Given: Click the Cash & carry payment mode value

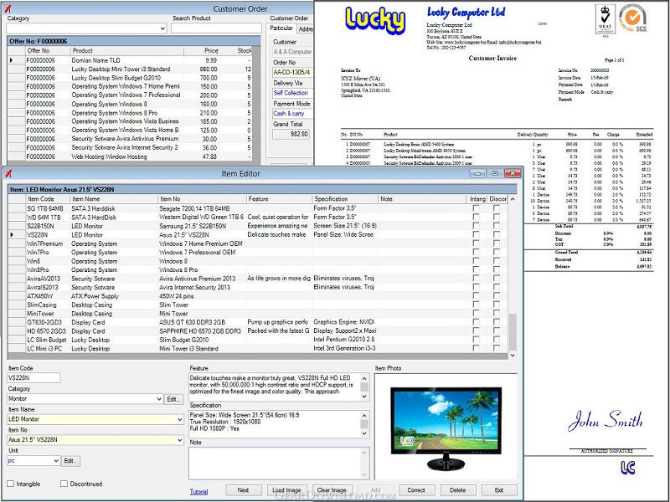Looking at the screenshot, I should click(289, 114).
